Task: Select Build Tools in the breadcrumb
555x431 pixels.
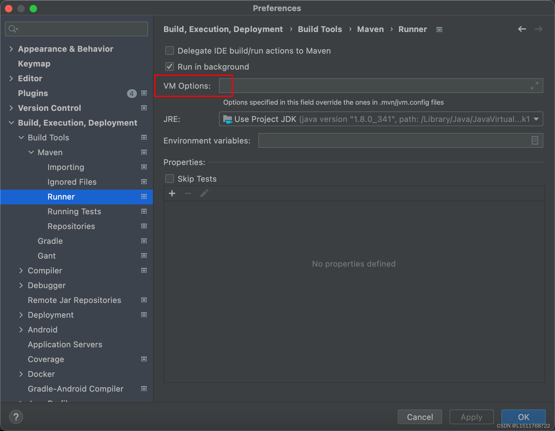Action: pos(320,29)
